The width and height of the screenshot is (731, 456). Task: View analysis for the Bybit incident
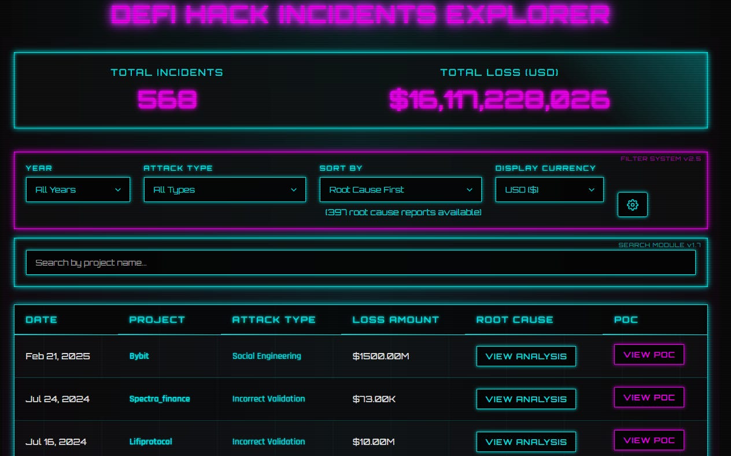[x=526, y=356]
